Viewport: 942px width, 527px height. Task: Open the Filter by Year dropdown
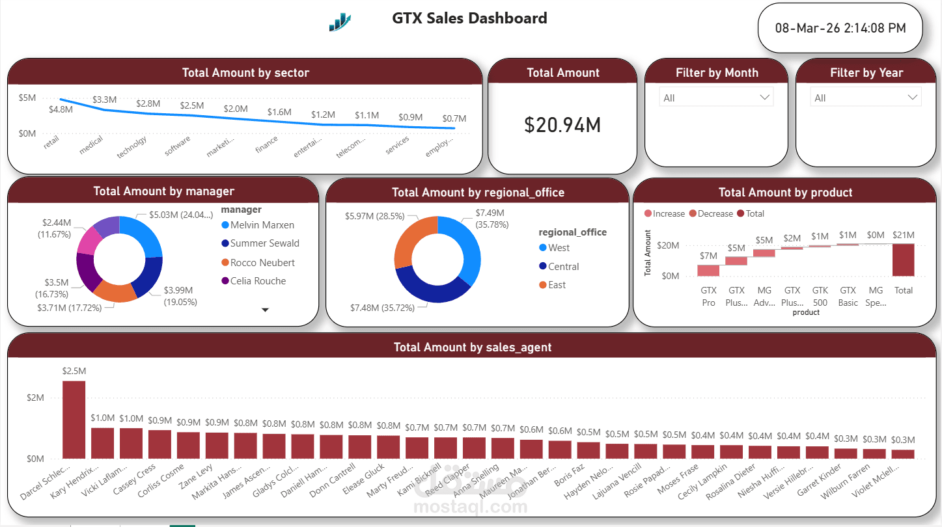point(866,98)
